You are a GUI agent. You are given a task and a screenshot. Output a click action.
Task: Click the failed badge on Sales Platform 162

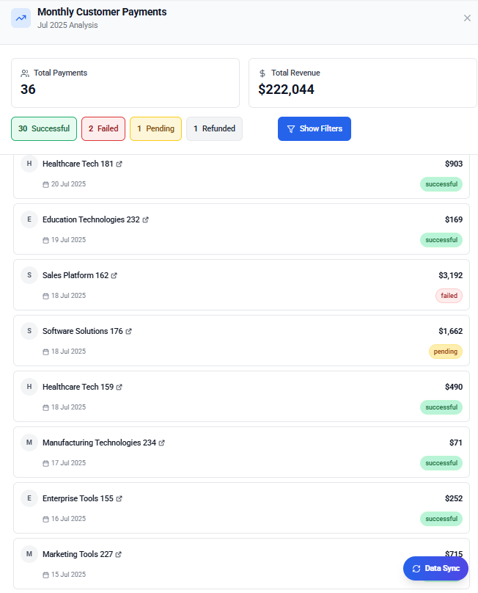[449, 296]
